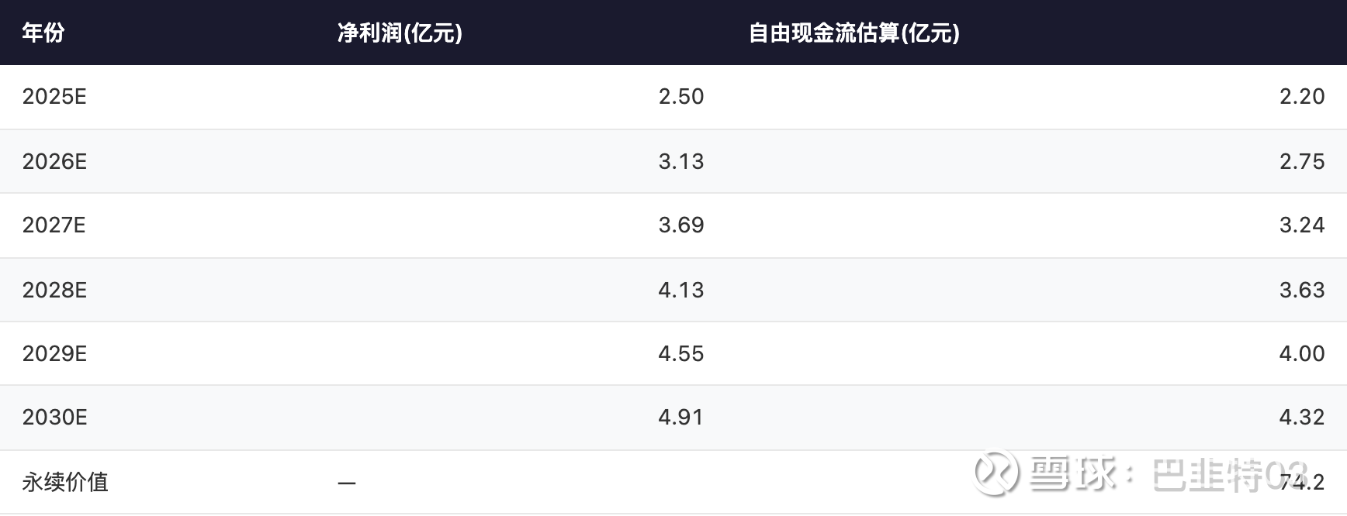Click the 年份 column header
1347x516 pixels.
coord(43,33)
